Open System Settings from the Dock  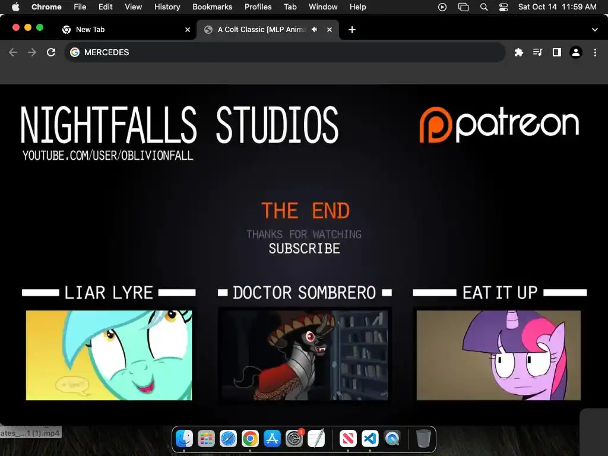[294, 439]
